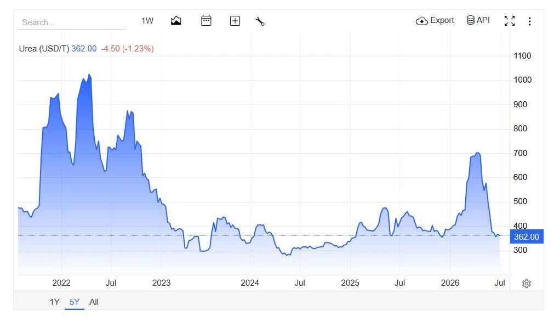Click the 2022 x-axis label
The width and height of the screenshot is (554, 324).
[x=61, y=283]
